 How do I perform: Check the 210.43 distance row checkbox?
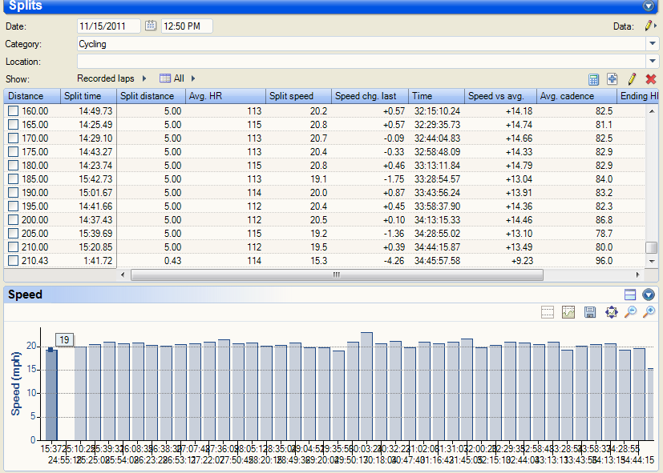pos(14,260)
